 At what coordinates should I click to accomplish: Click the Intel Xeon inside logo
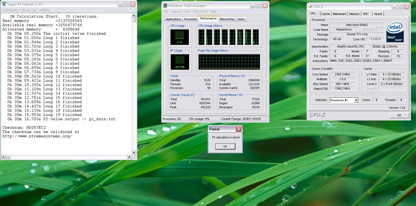point(395,32)
